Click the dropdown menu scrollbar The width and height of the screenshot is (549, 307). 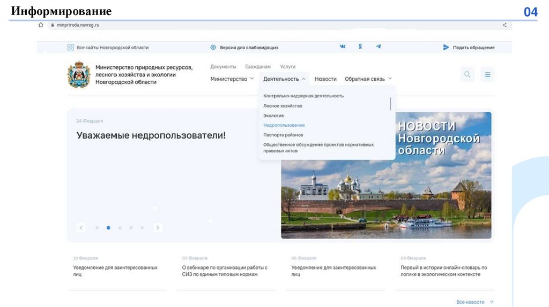(x=390, y=104)
